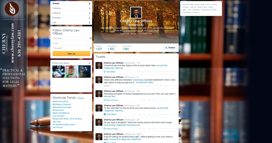
Task: Open the Help link in footer
Action: point(202,5)
